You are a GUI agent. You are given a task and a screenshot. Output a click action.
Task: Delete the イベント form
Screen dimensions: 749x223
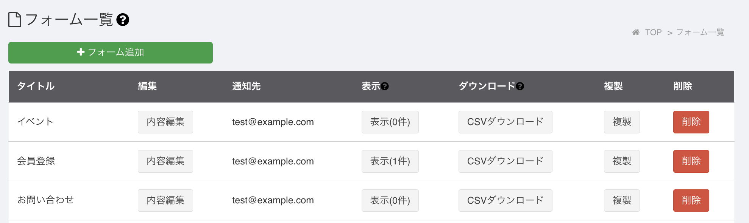coord(691,122)
